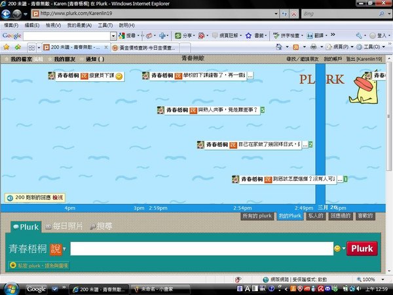Stop loading with the red X icon
Screen dimensions: 393x295
[293, 14]
